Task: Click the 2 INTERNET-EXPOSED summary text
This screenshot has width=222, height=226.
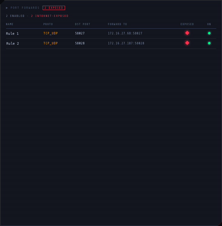Action: click(x=50, y=16)
